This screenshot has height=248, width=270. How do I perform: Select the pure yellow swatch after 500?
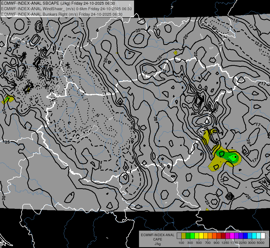(x=201, y=236)
